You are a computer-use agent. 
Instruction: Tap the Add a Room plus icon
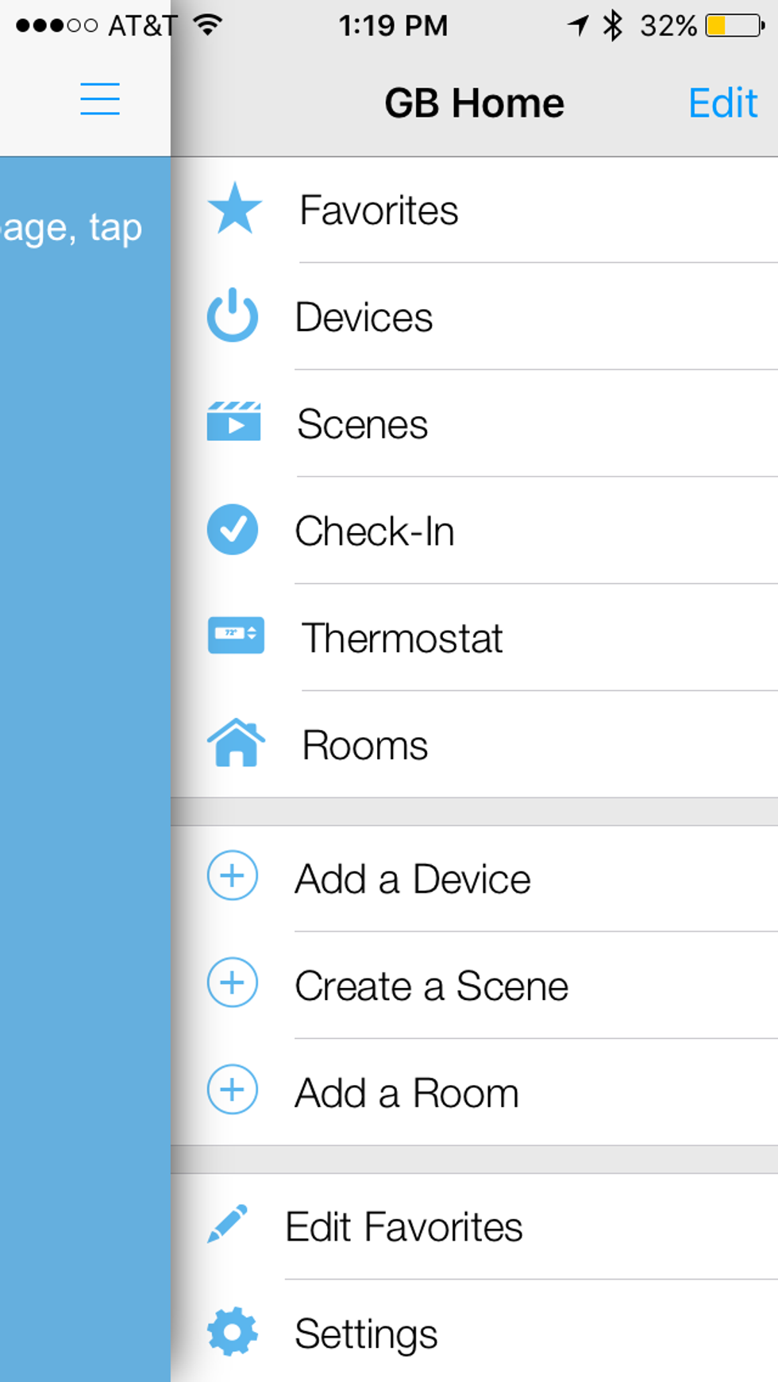(x=232, y=1090)
